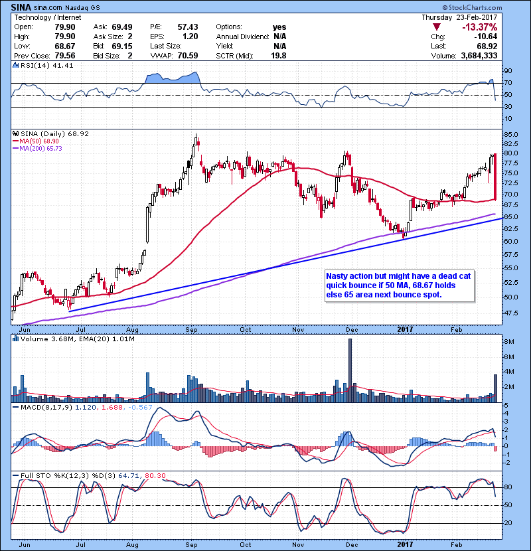Screen dimensions: 531x551
Task: Click the P/E value 57.43
Action: [188, 27]
